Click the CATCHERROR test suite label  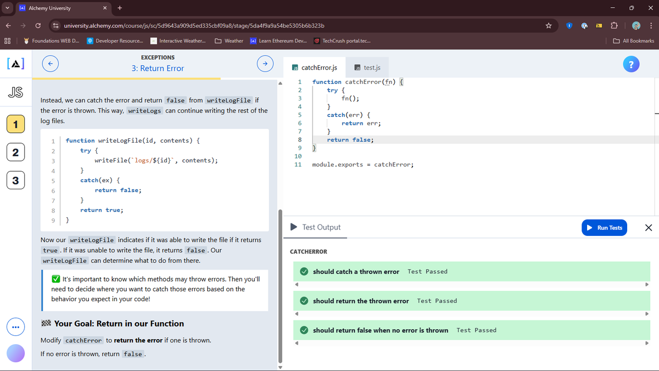308,252
